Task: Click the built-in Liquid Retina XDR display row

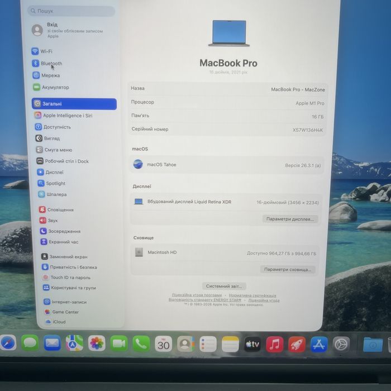Action: tap(226, 202)
